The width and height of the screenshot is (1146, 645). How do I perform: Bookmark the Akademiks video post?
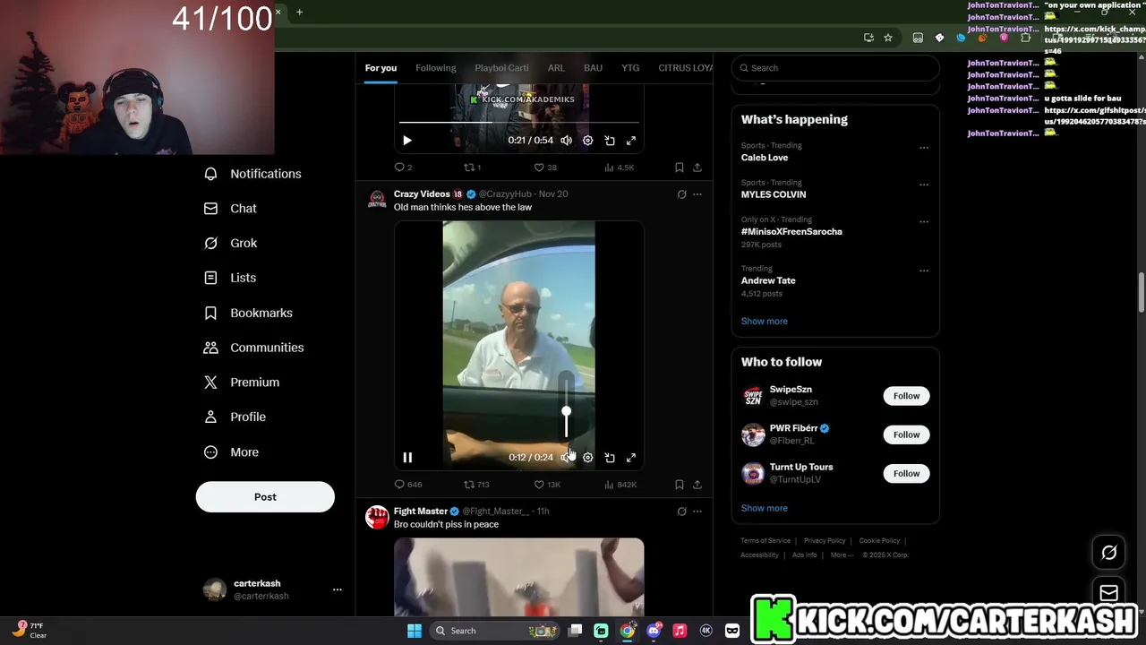(x=680, y=168)
